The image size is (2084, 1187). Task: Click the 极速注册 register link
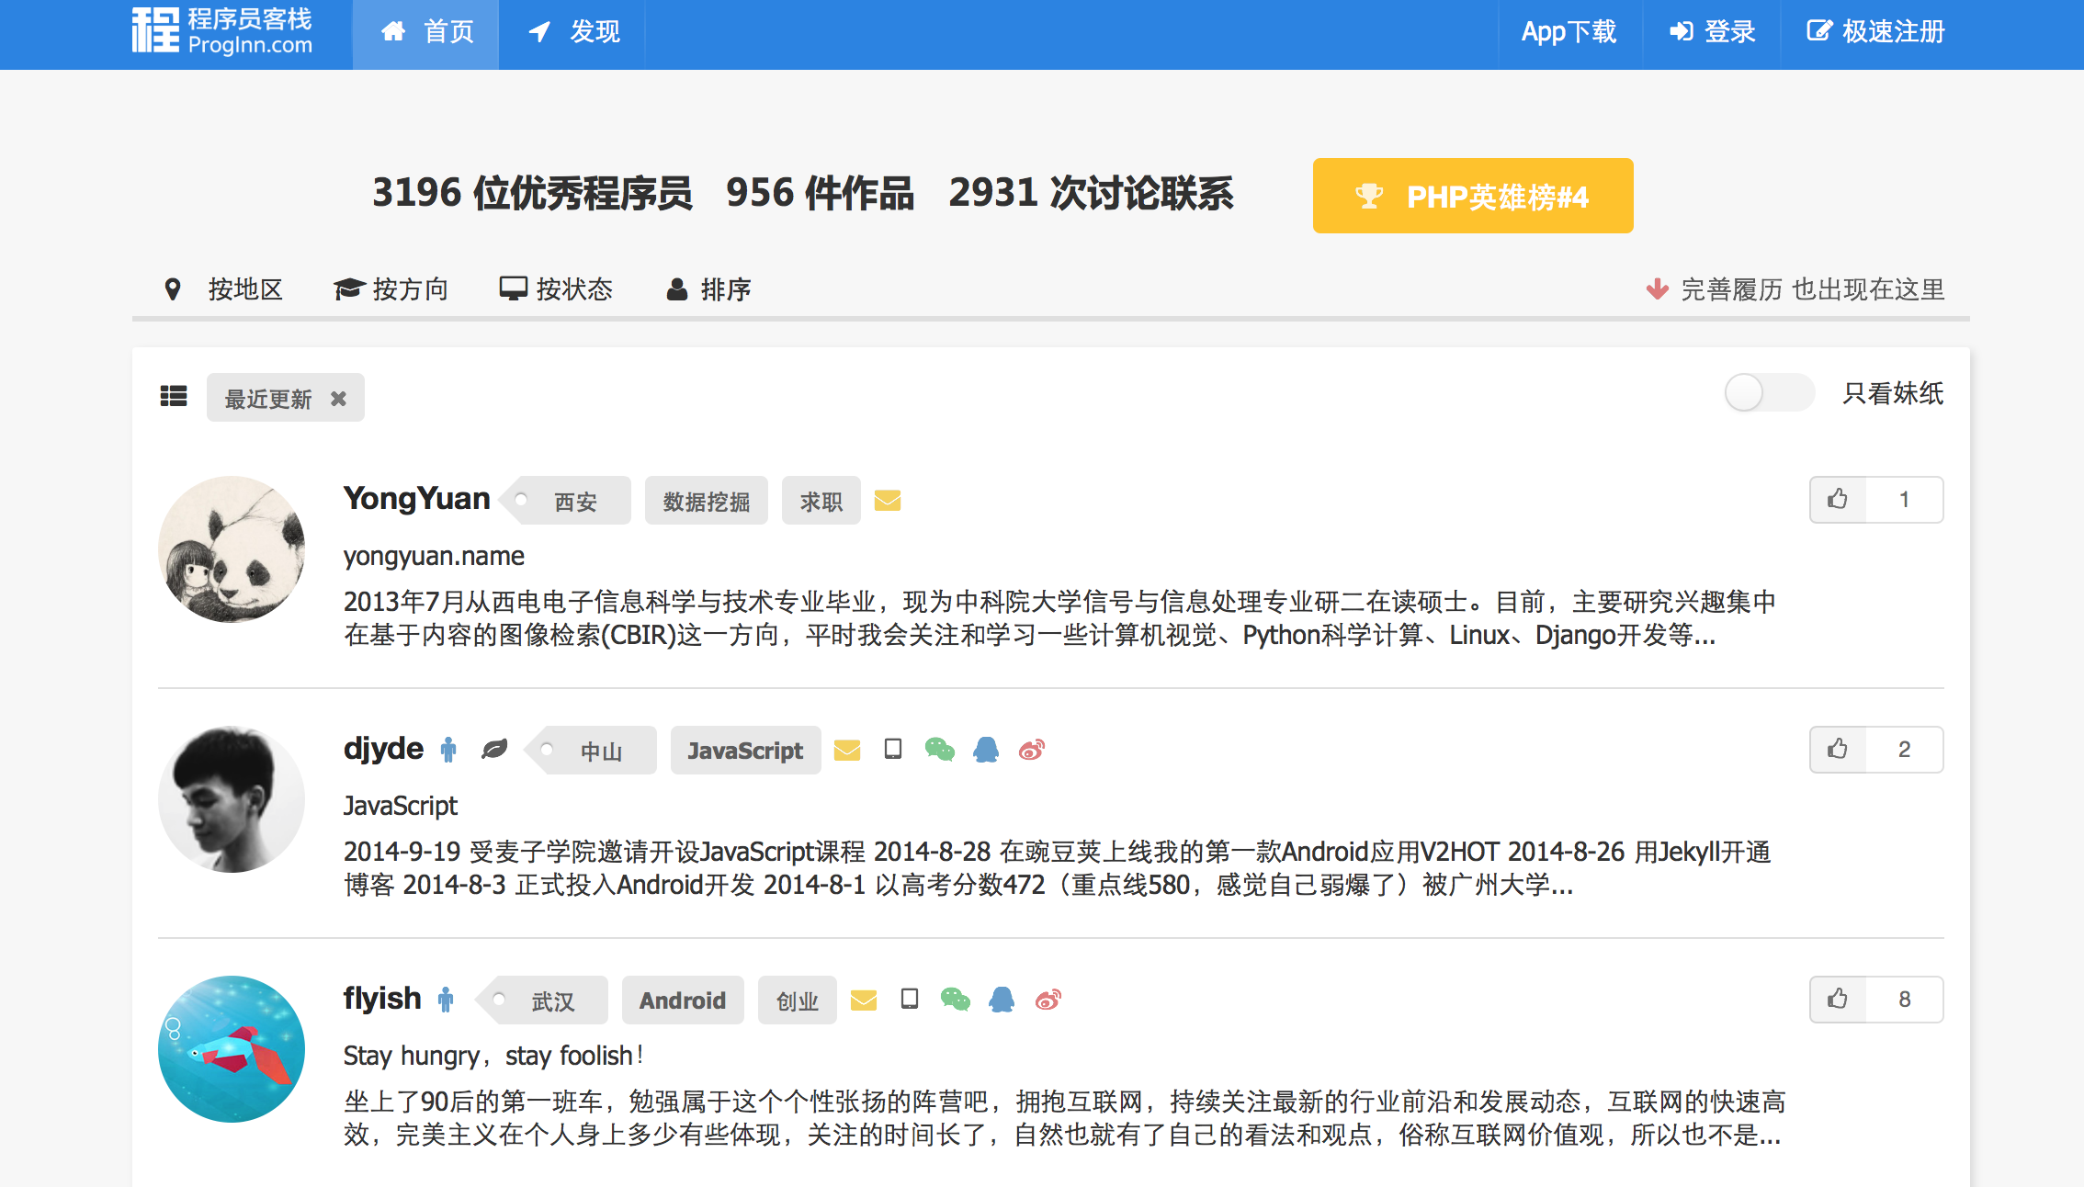1875,33
